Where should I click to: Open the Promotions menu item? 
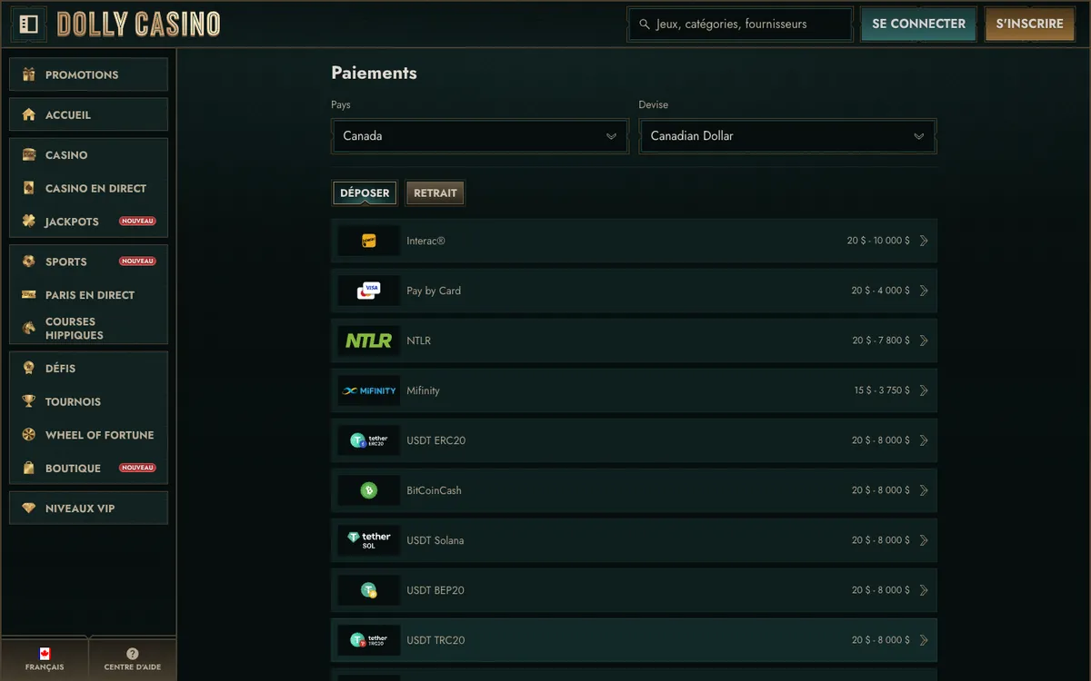[88, 74]
